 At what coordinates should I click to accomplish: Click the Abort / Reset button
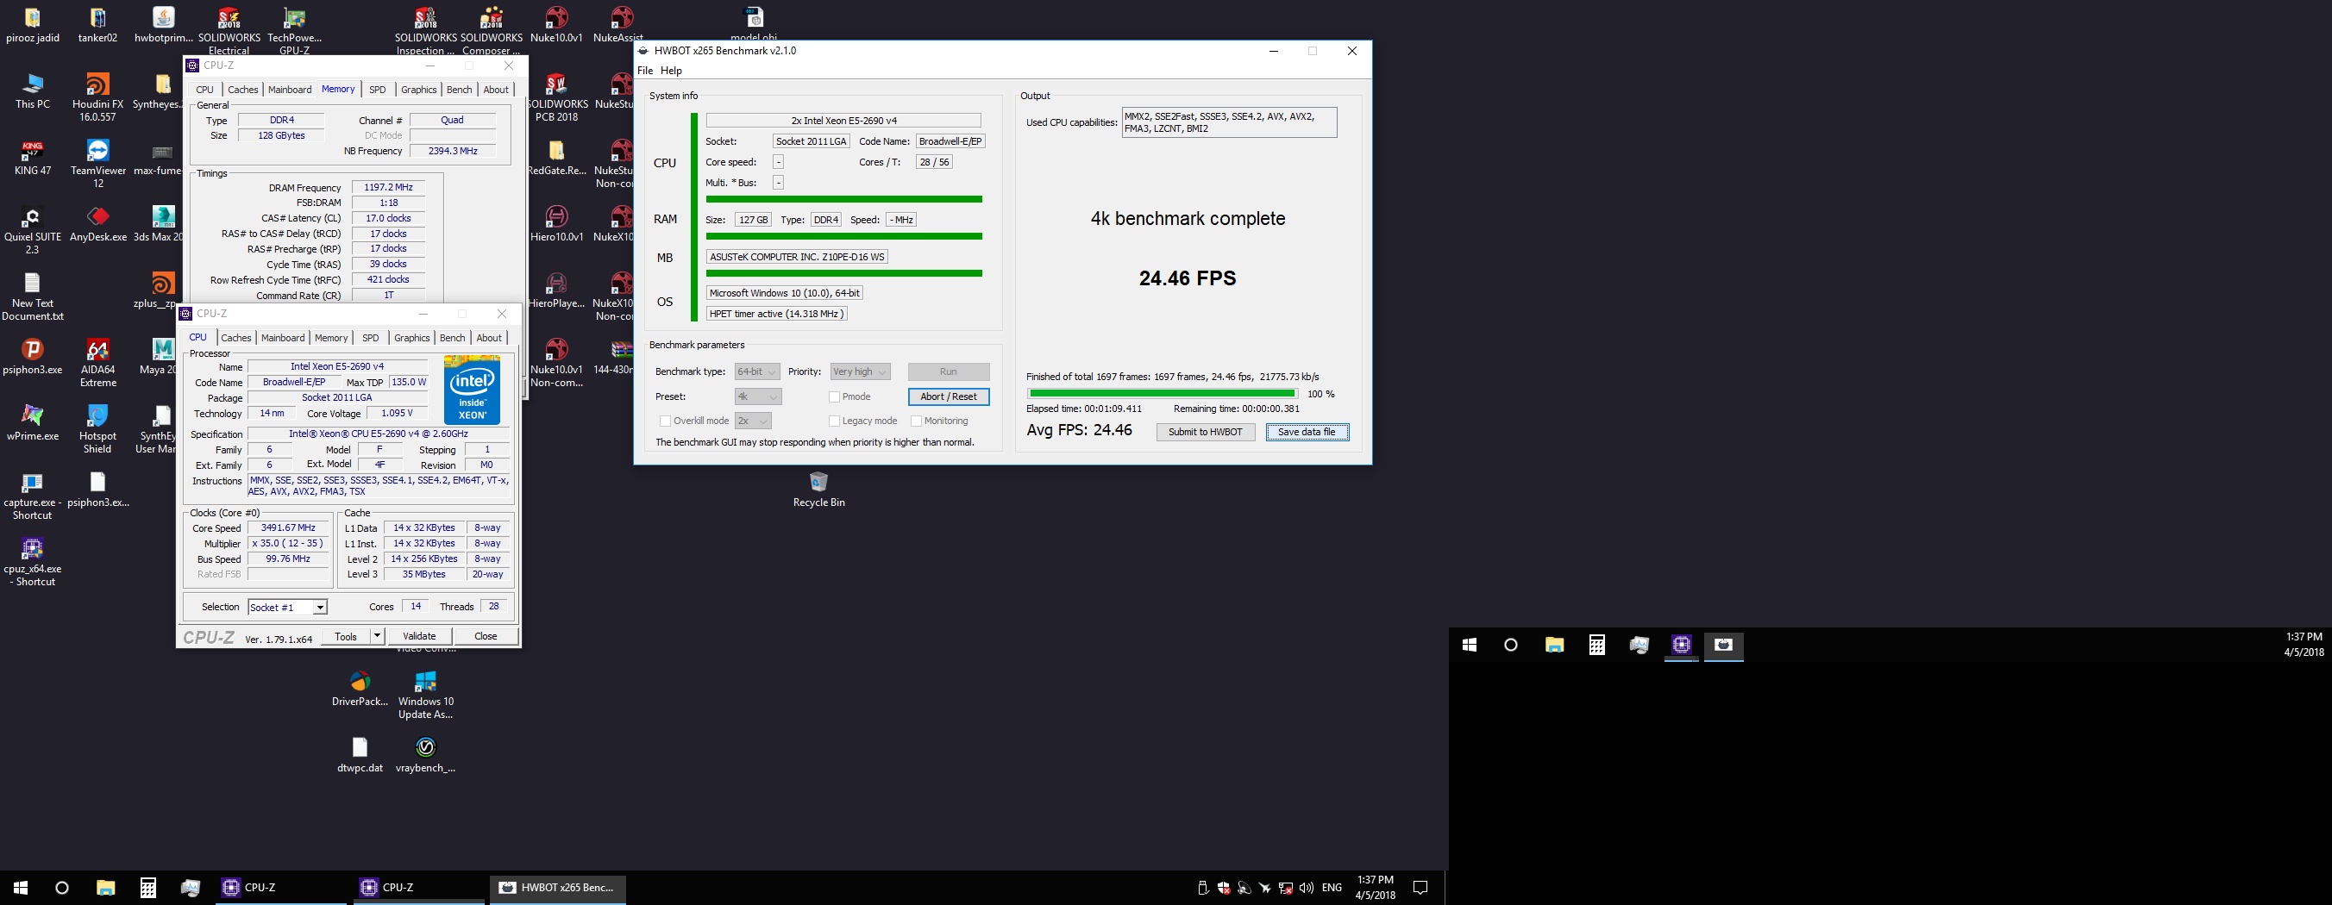[x=948, y=396]
